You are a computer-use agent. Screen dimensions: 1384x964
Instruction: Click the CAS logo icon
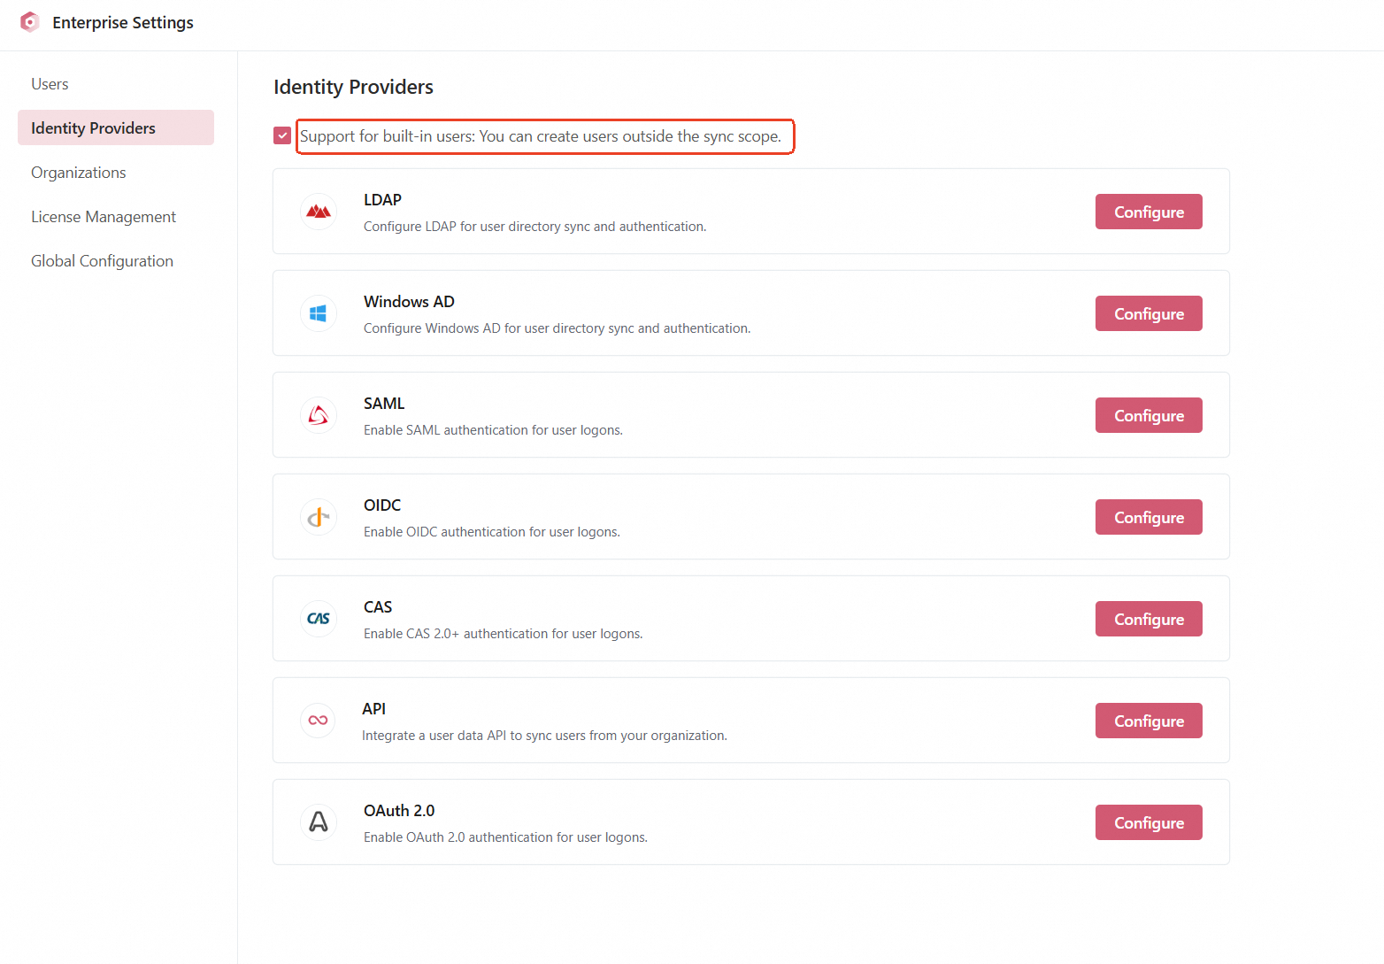pyautogui.click(x=319, y=619)
